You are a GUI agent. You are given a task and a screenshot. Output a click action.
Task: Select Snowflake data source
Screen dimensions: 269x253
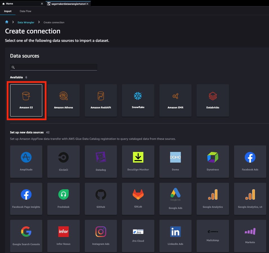coord(138,100)
